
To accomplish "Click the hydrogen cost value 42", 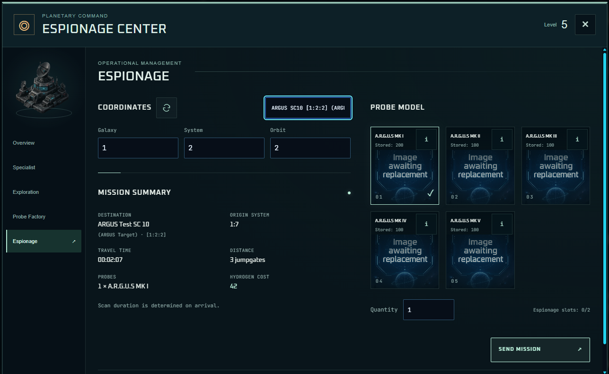I will pos(234,286).
